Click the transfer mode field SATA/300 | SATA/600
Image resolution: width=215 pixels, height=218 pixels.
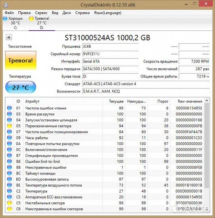(x=110, y=69)
